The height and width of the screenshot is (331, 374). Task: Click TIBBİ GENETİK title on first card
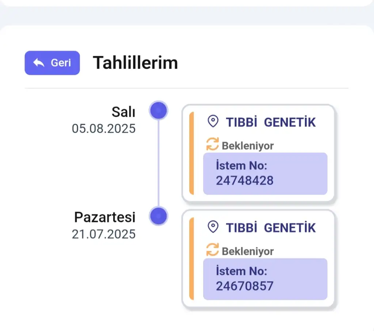pyautogui.click(x=271, y=122)
